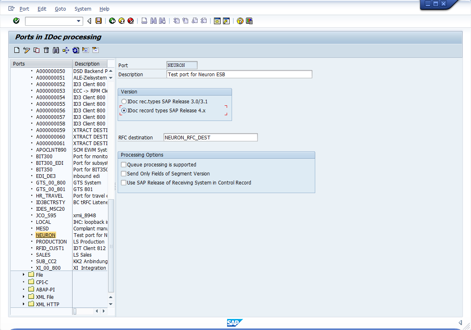Click the Copy port icon
Viewport: 471px width, 330px height.
point(36,50)
